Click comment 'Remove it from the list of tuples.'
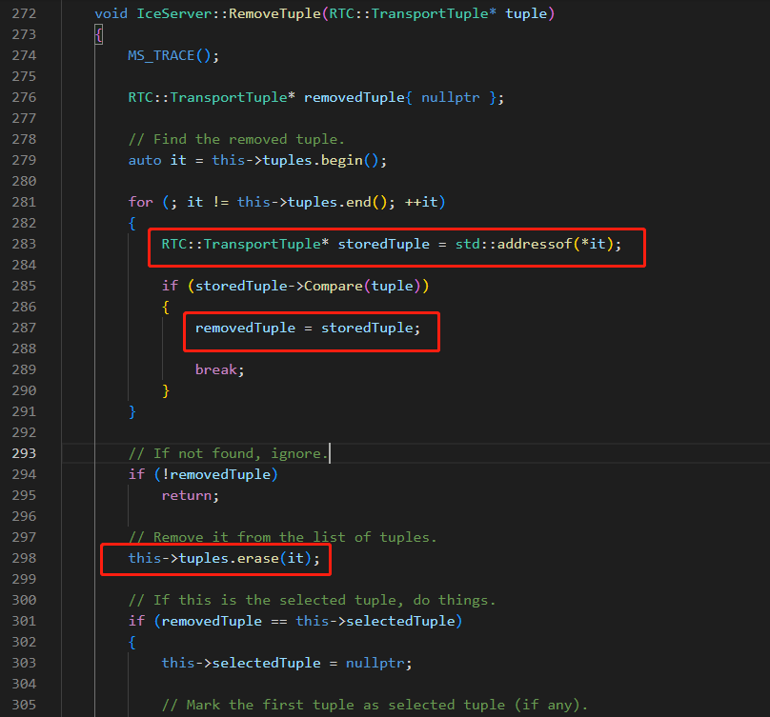 pyautogui.click(x=282, y=537)
